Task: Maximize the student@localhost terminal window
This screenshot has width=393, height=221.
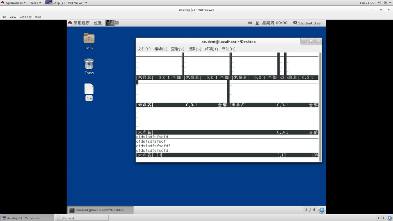Action: pos(311,42)
